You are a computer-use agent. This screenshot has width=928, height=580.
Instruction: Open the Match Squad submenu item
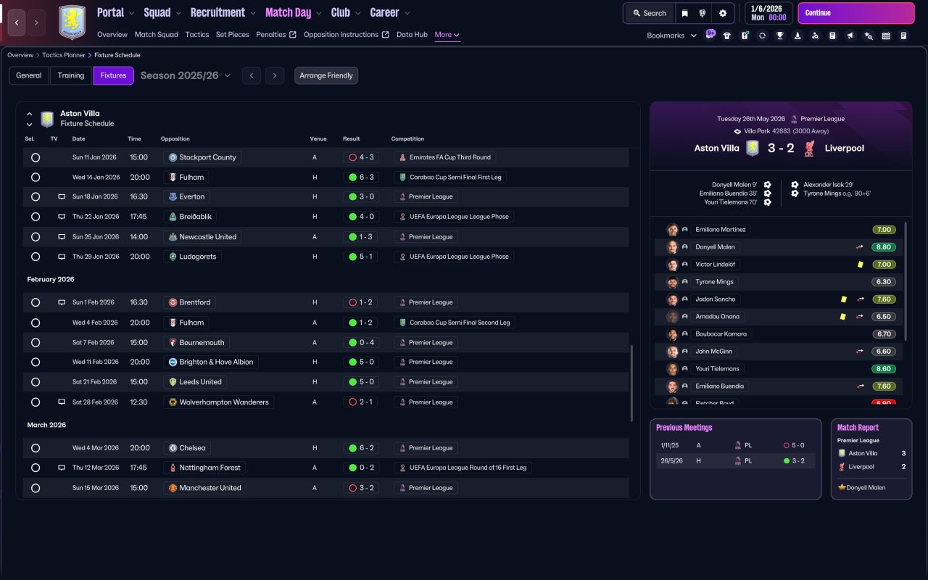click(x=157, y=35)
